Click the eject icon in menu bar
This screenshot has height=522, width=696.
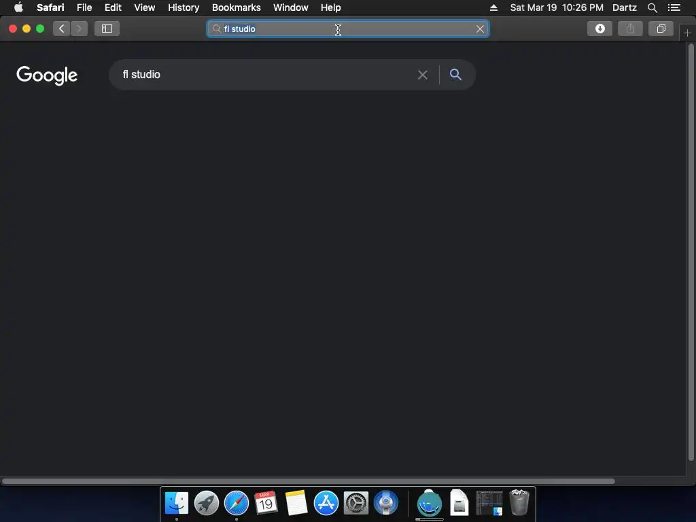pyautogui.click(x=493, y=7)
